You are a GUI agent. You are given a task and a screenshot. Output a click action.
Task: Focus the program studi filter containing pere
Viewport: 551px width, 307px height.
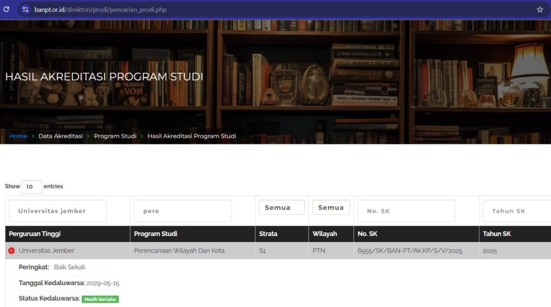183,211
